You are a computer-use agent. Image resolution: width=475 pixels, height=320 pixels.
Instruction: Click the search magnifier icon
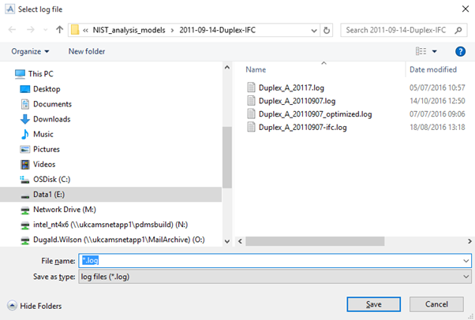pos(462,30)
